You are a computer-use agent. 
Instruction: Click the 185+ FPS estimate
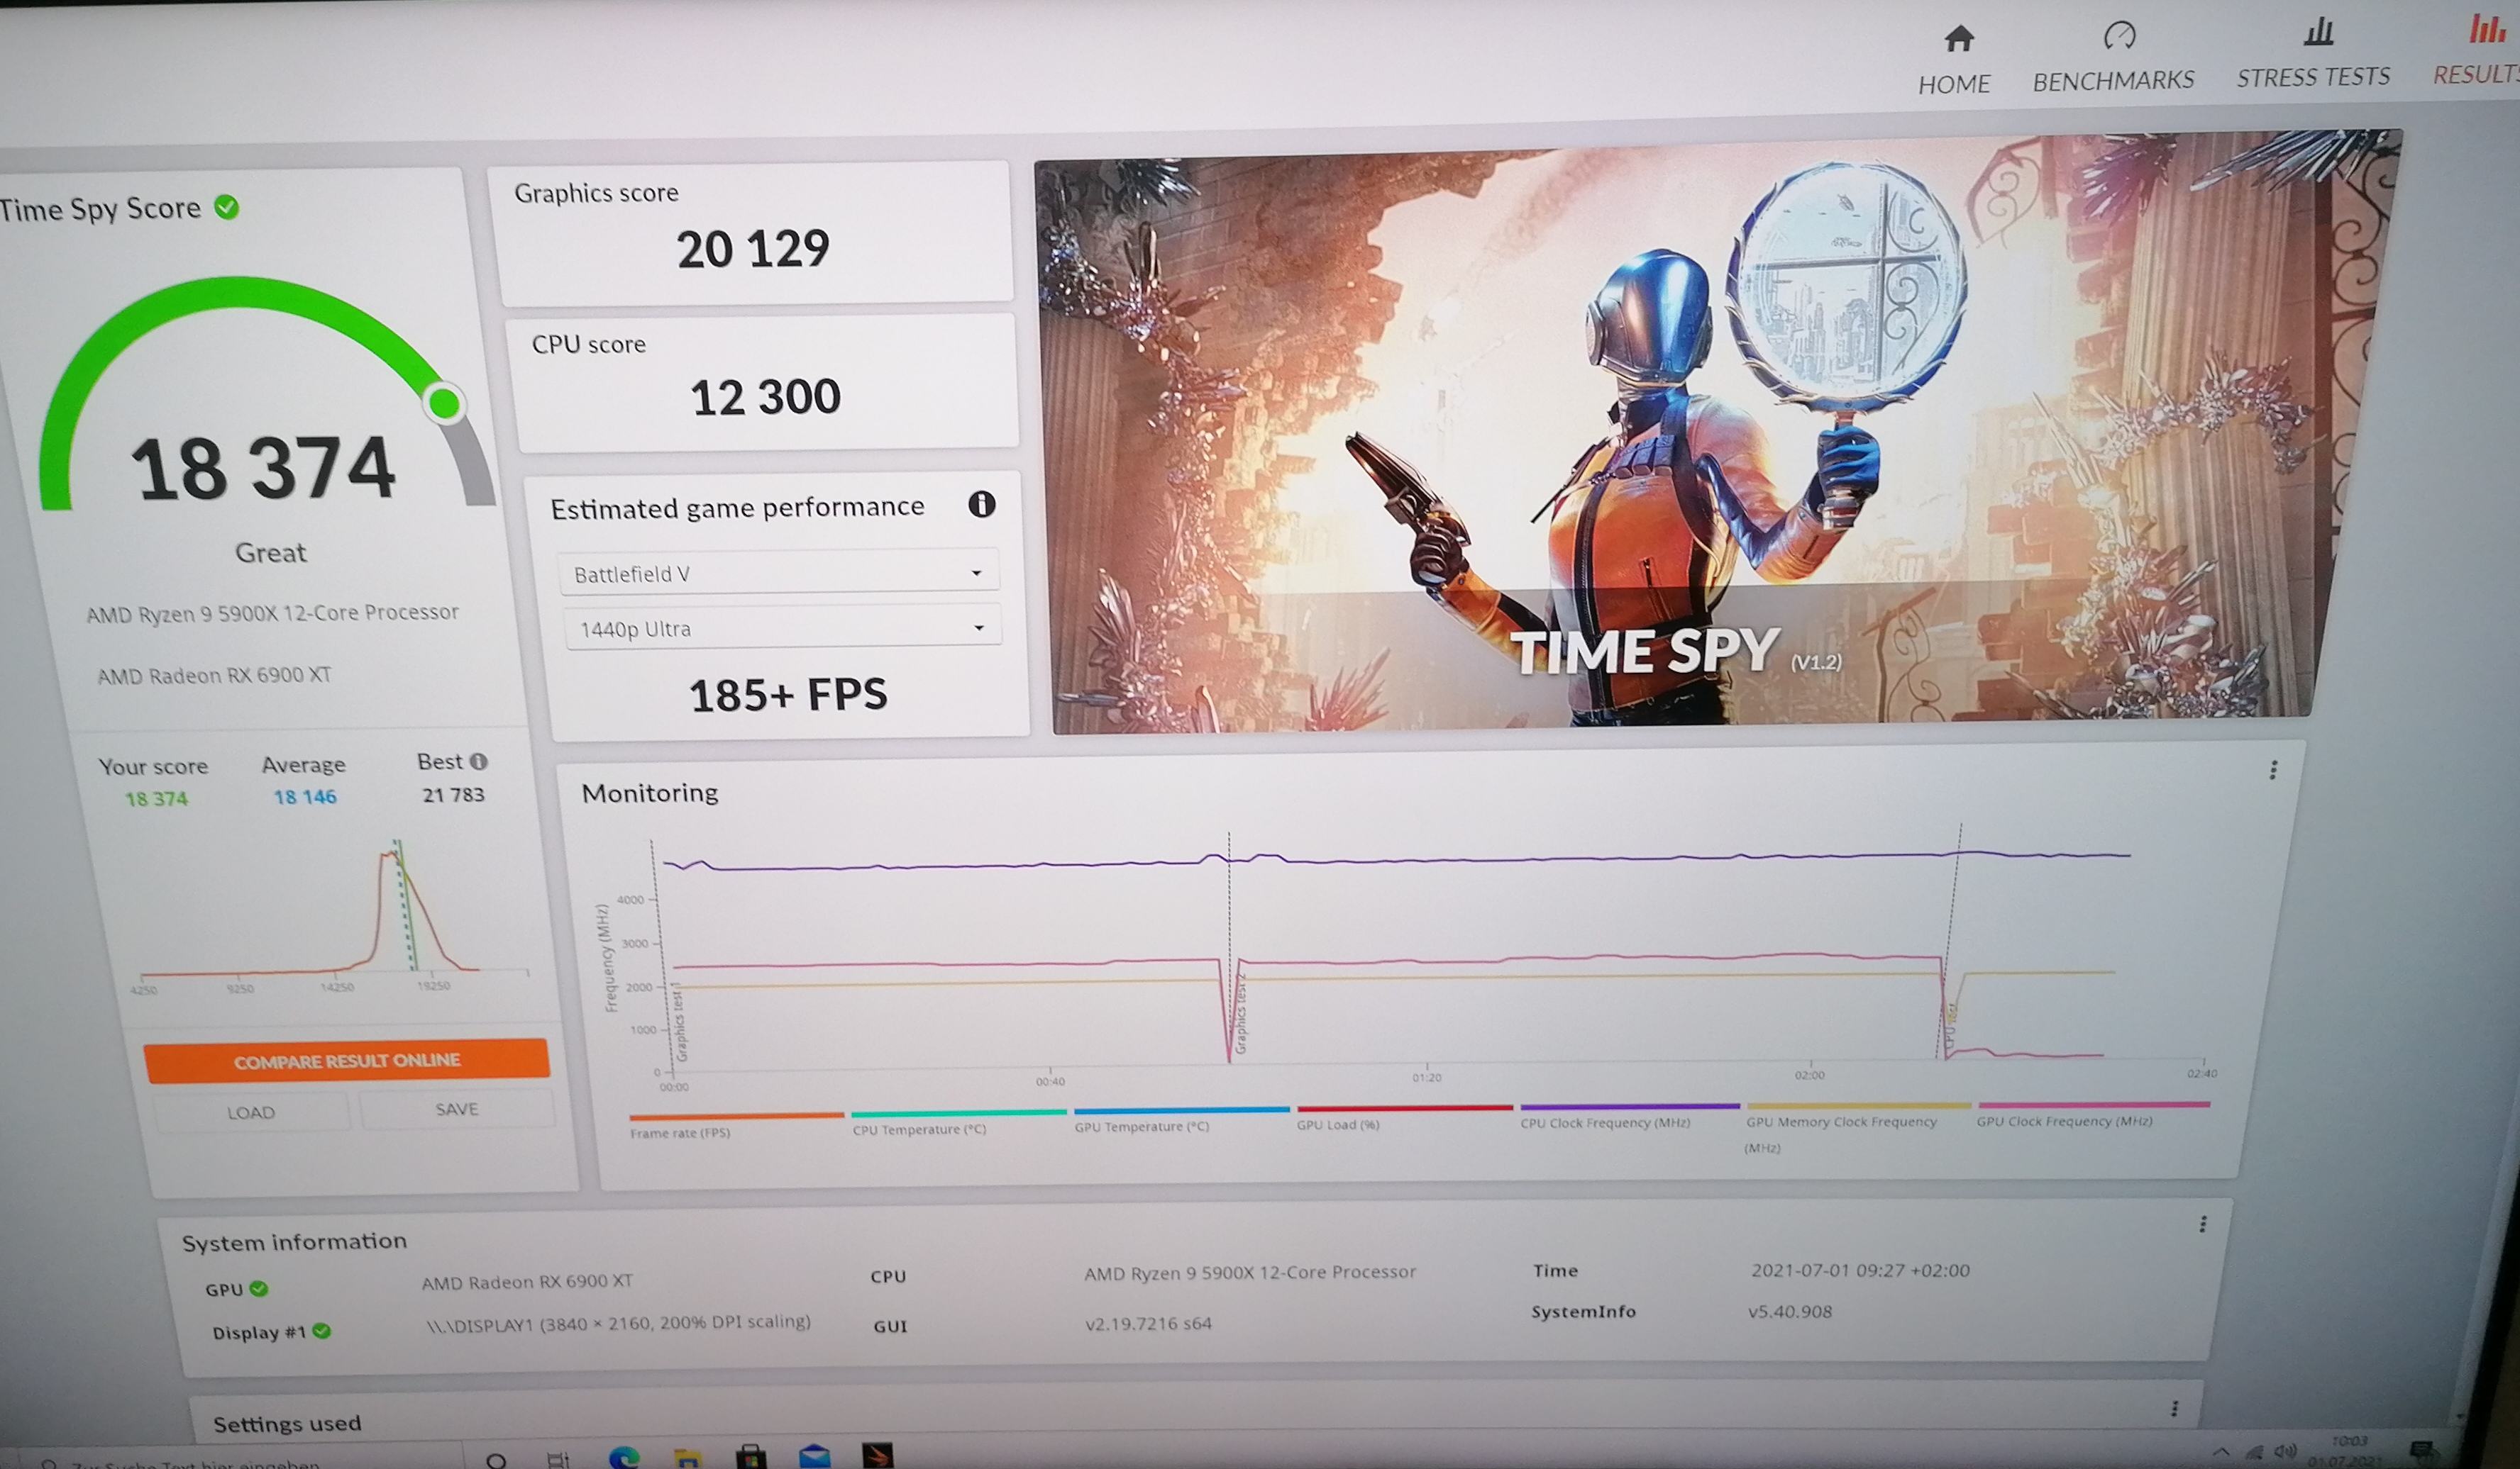(x=788, y=693)
